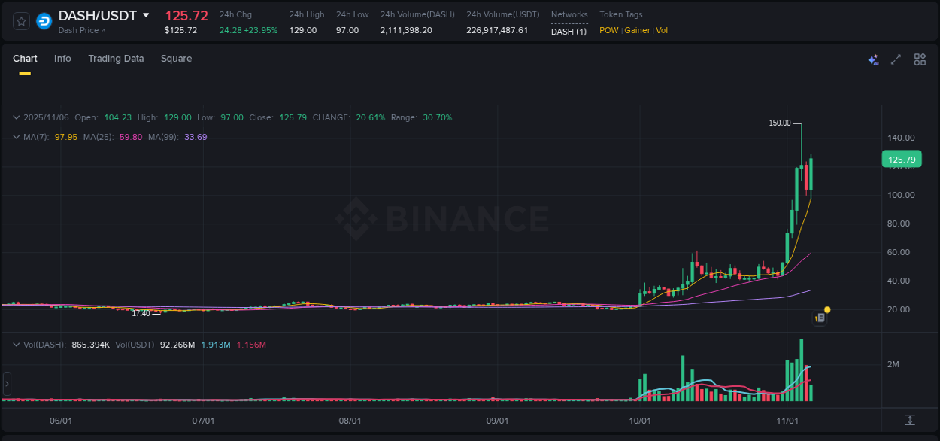940x441 pixels.
Task: Click the news marker icon on the chart
Action: [819, 318]
